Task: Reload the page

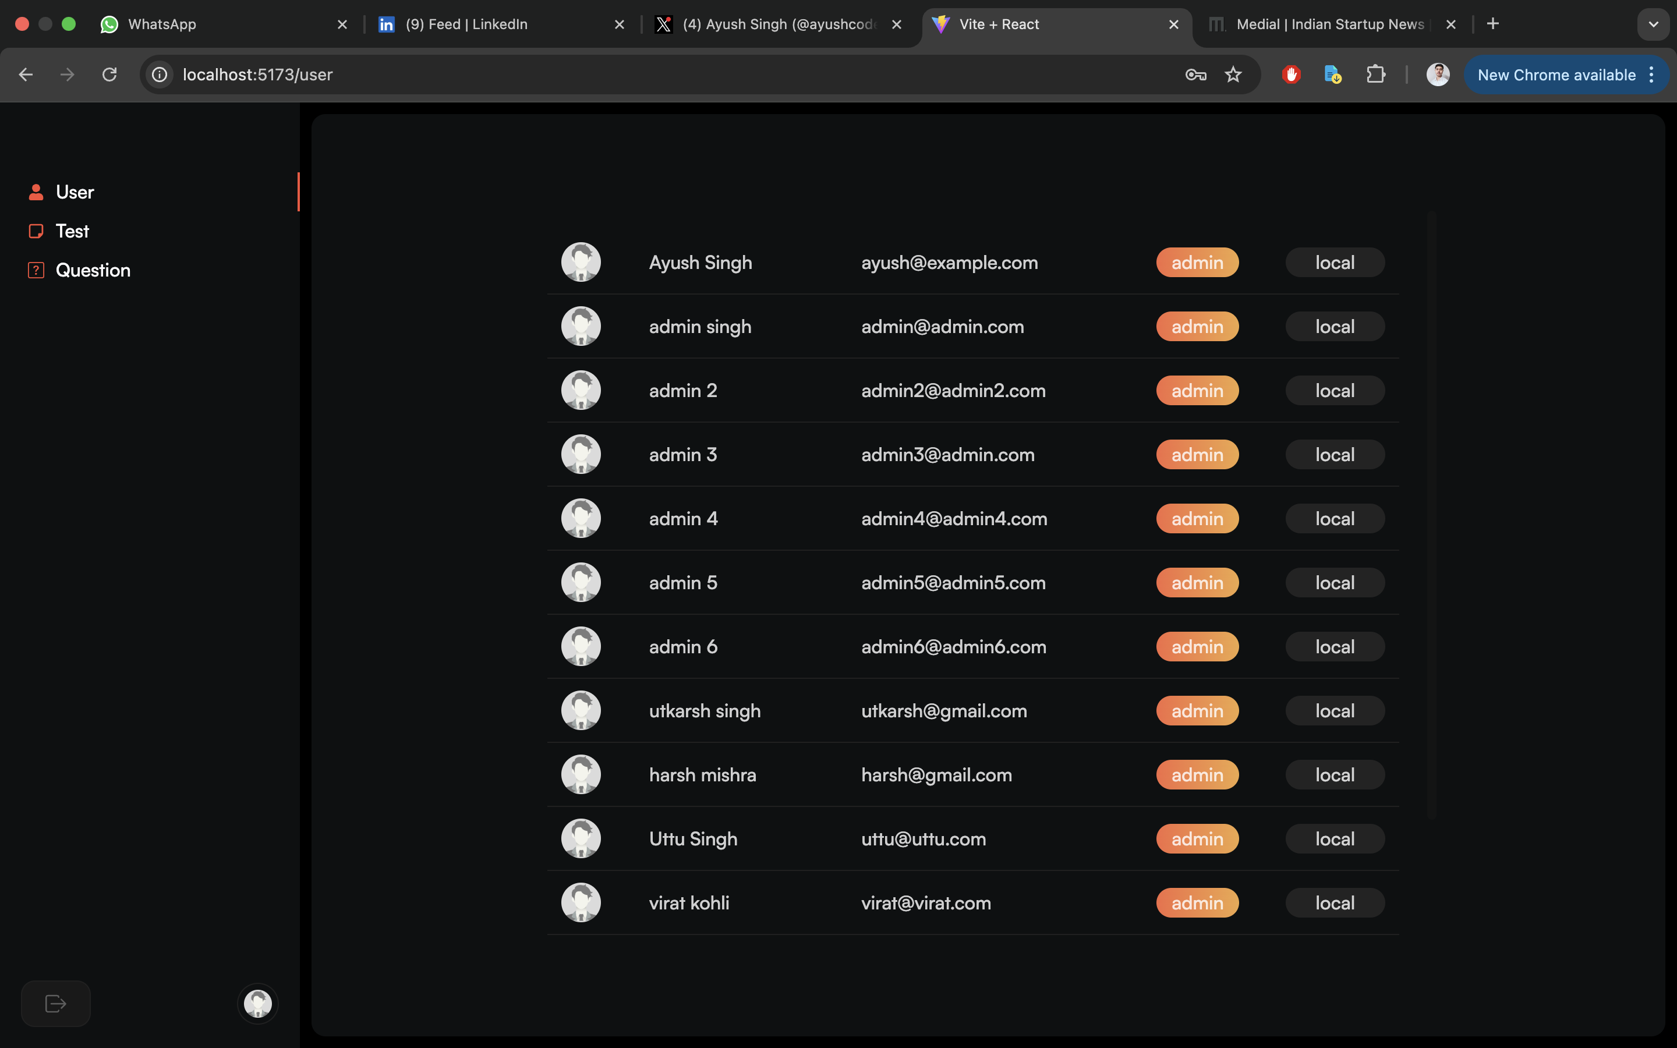Action: [x=109, y=75]
